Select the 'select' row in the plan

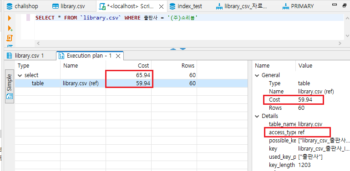click(131, 75)
